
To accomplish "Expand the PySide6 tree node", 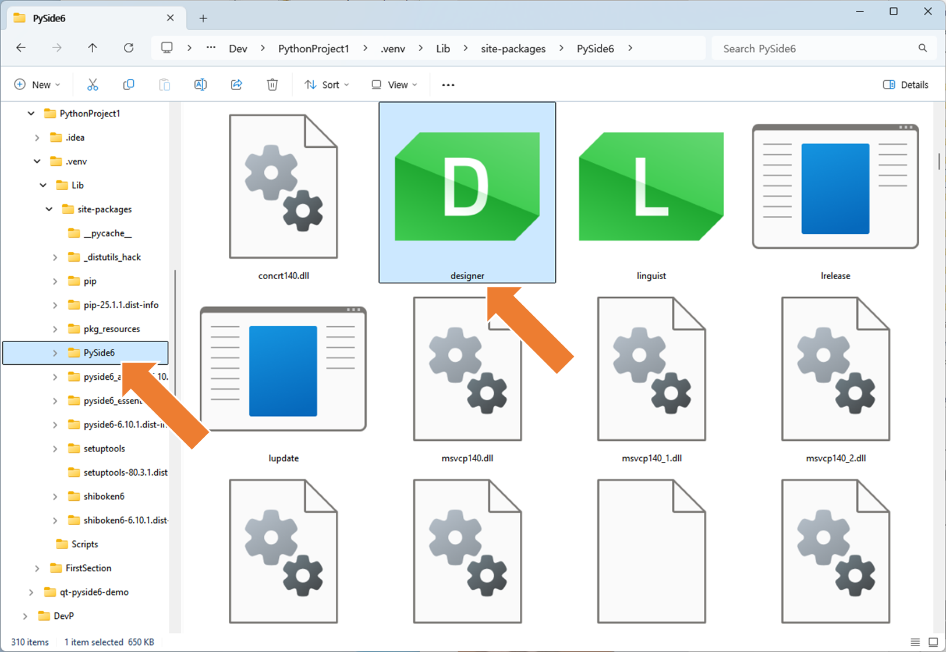I will tap(55, 353).
